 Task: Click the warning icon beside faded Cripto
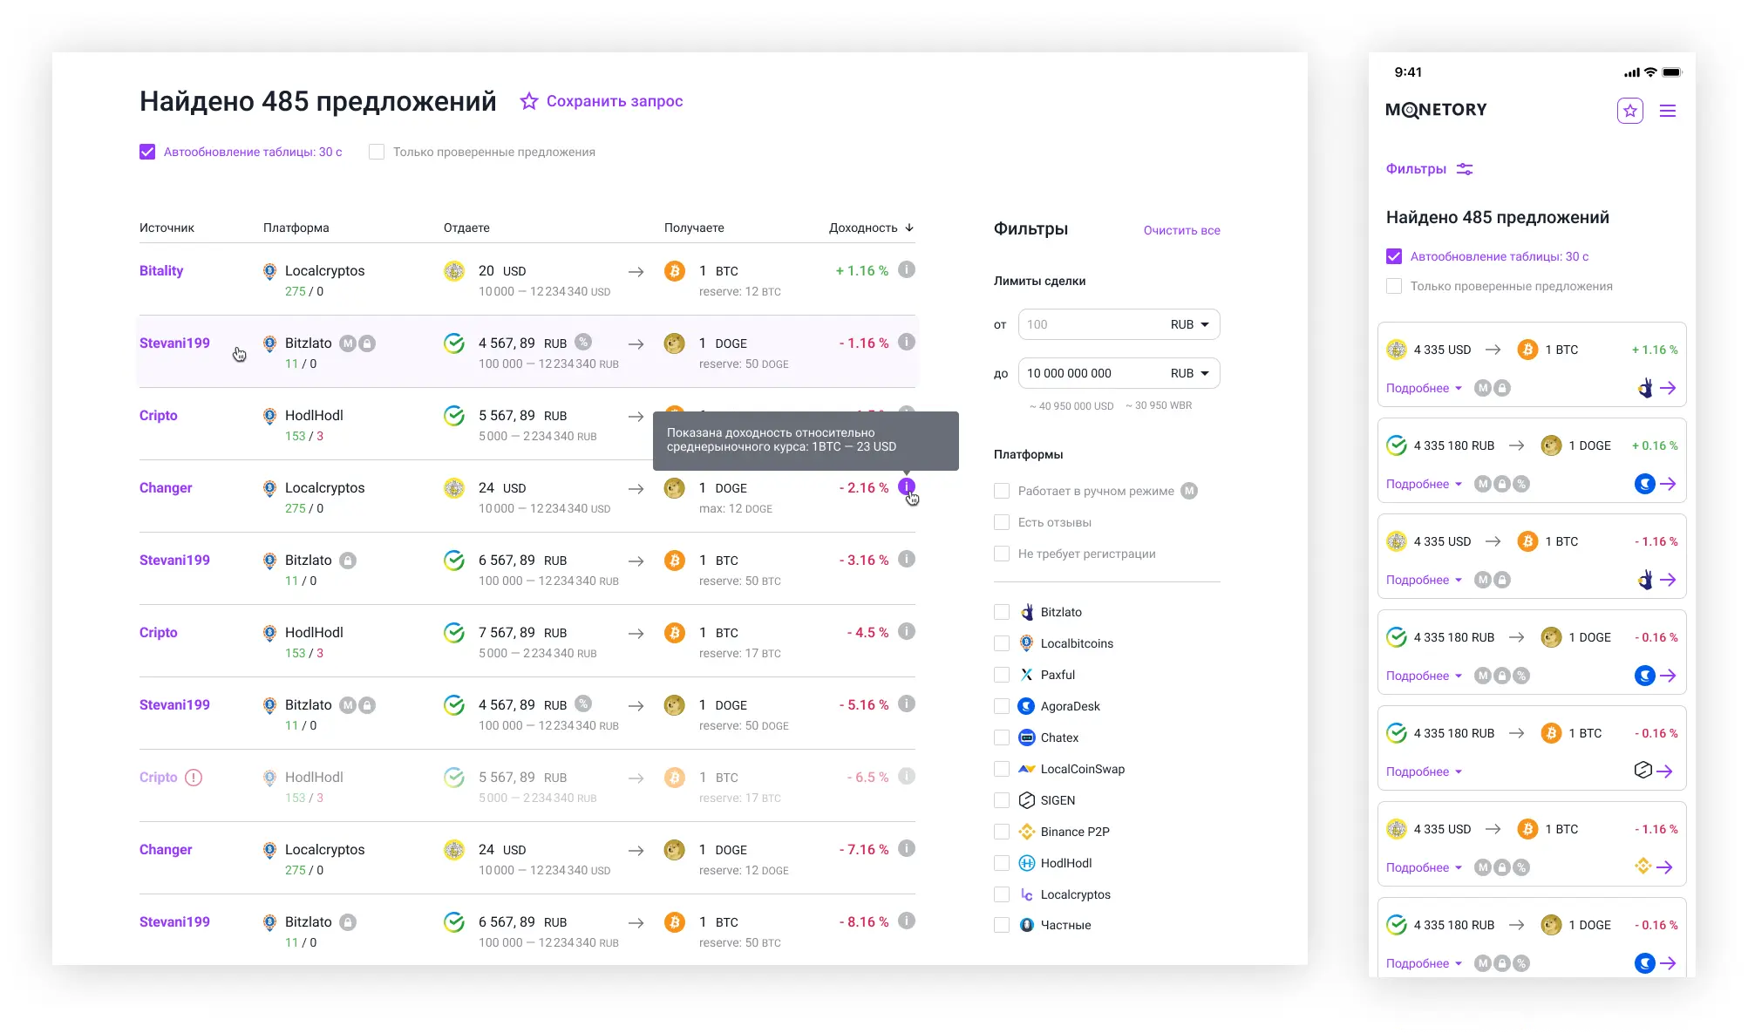(x=194, y=778)
